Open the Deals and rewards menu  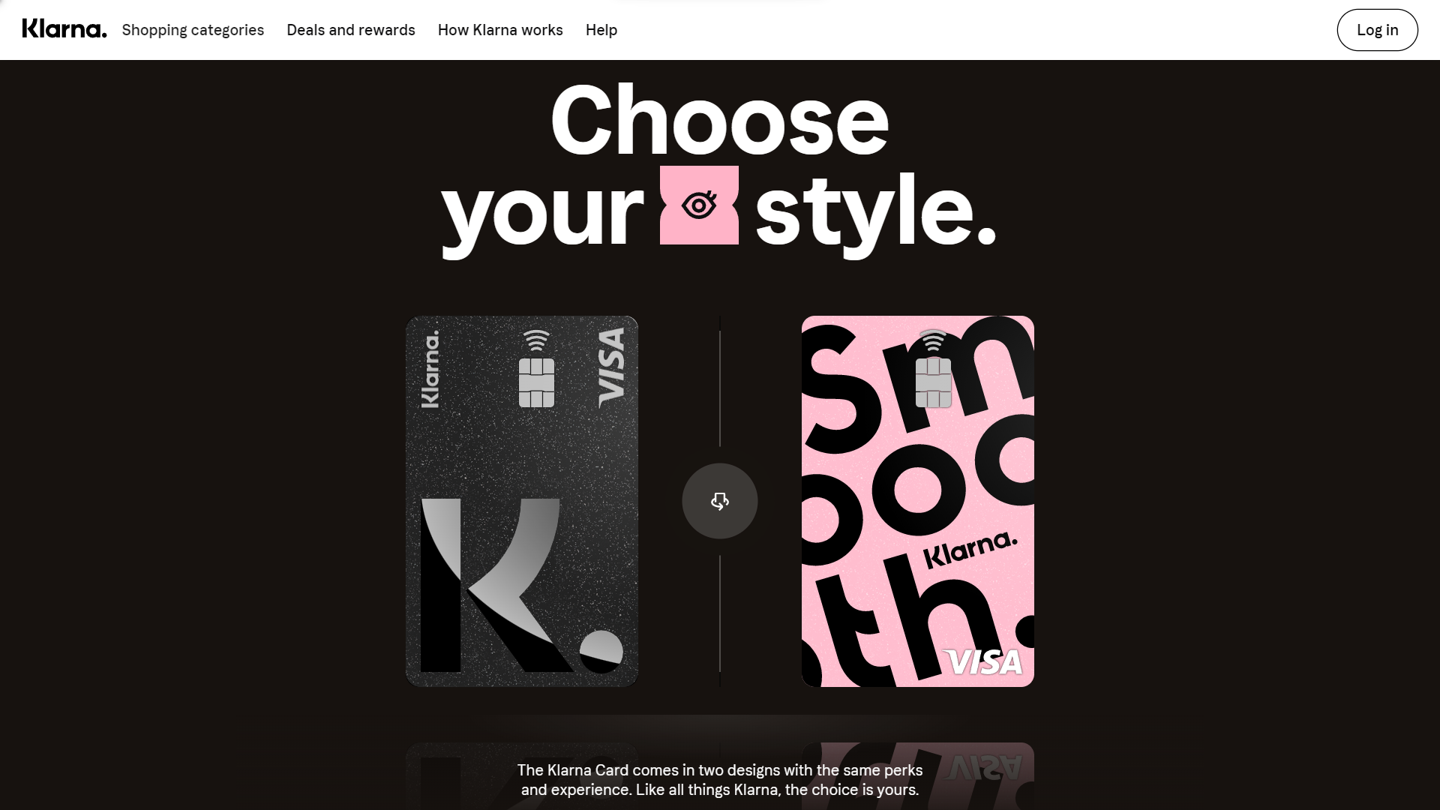[x=351, y=30]
